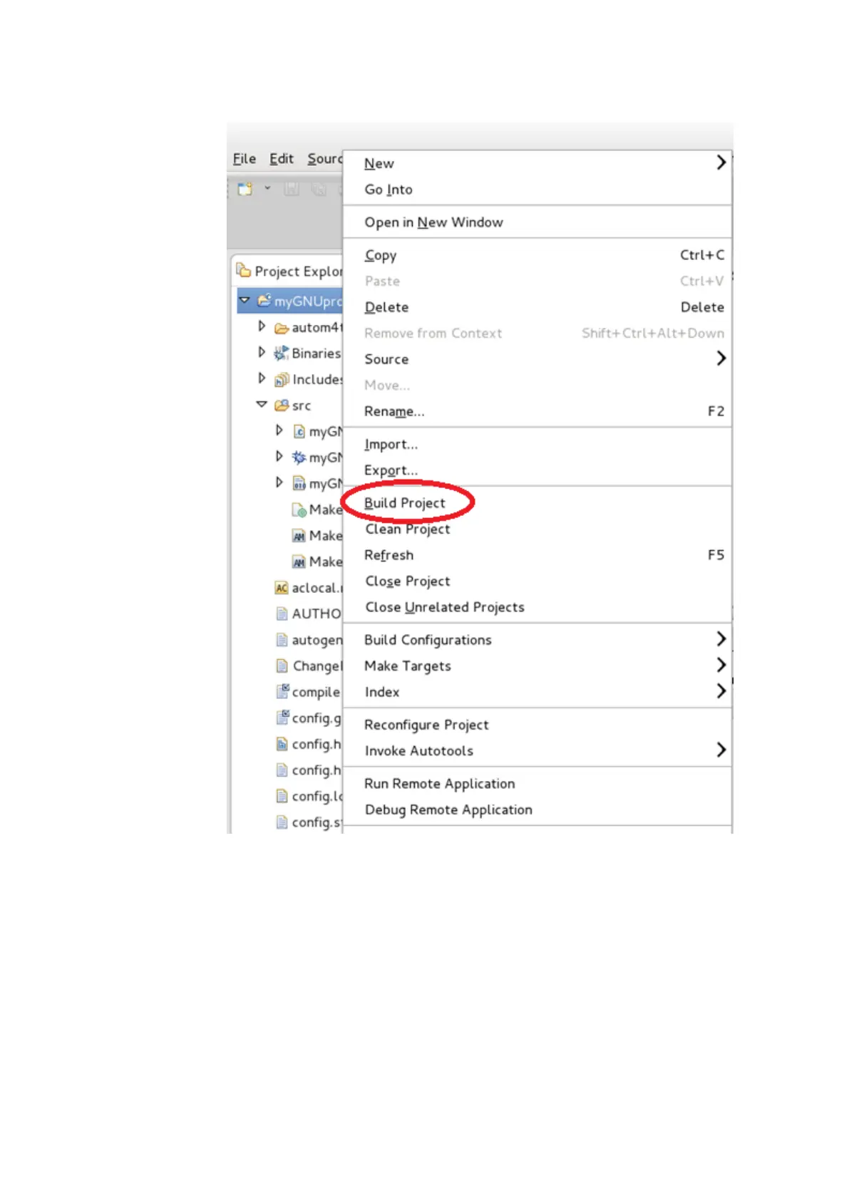Image resolution: width=849 pixels, height=1200 pixels.
Task: Select Run Remote Application
Action: [537, 784]
